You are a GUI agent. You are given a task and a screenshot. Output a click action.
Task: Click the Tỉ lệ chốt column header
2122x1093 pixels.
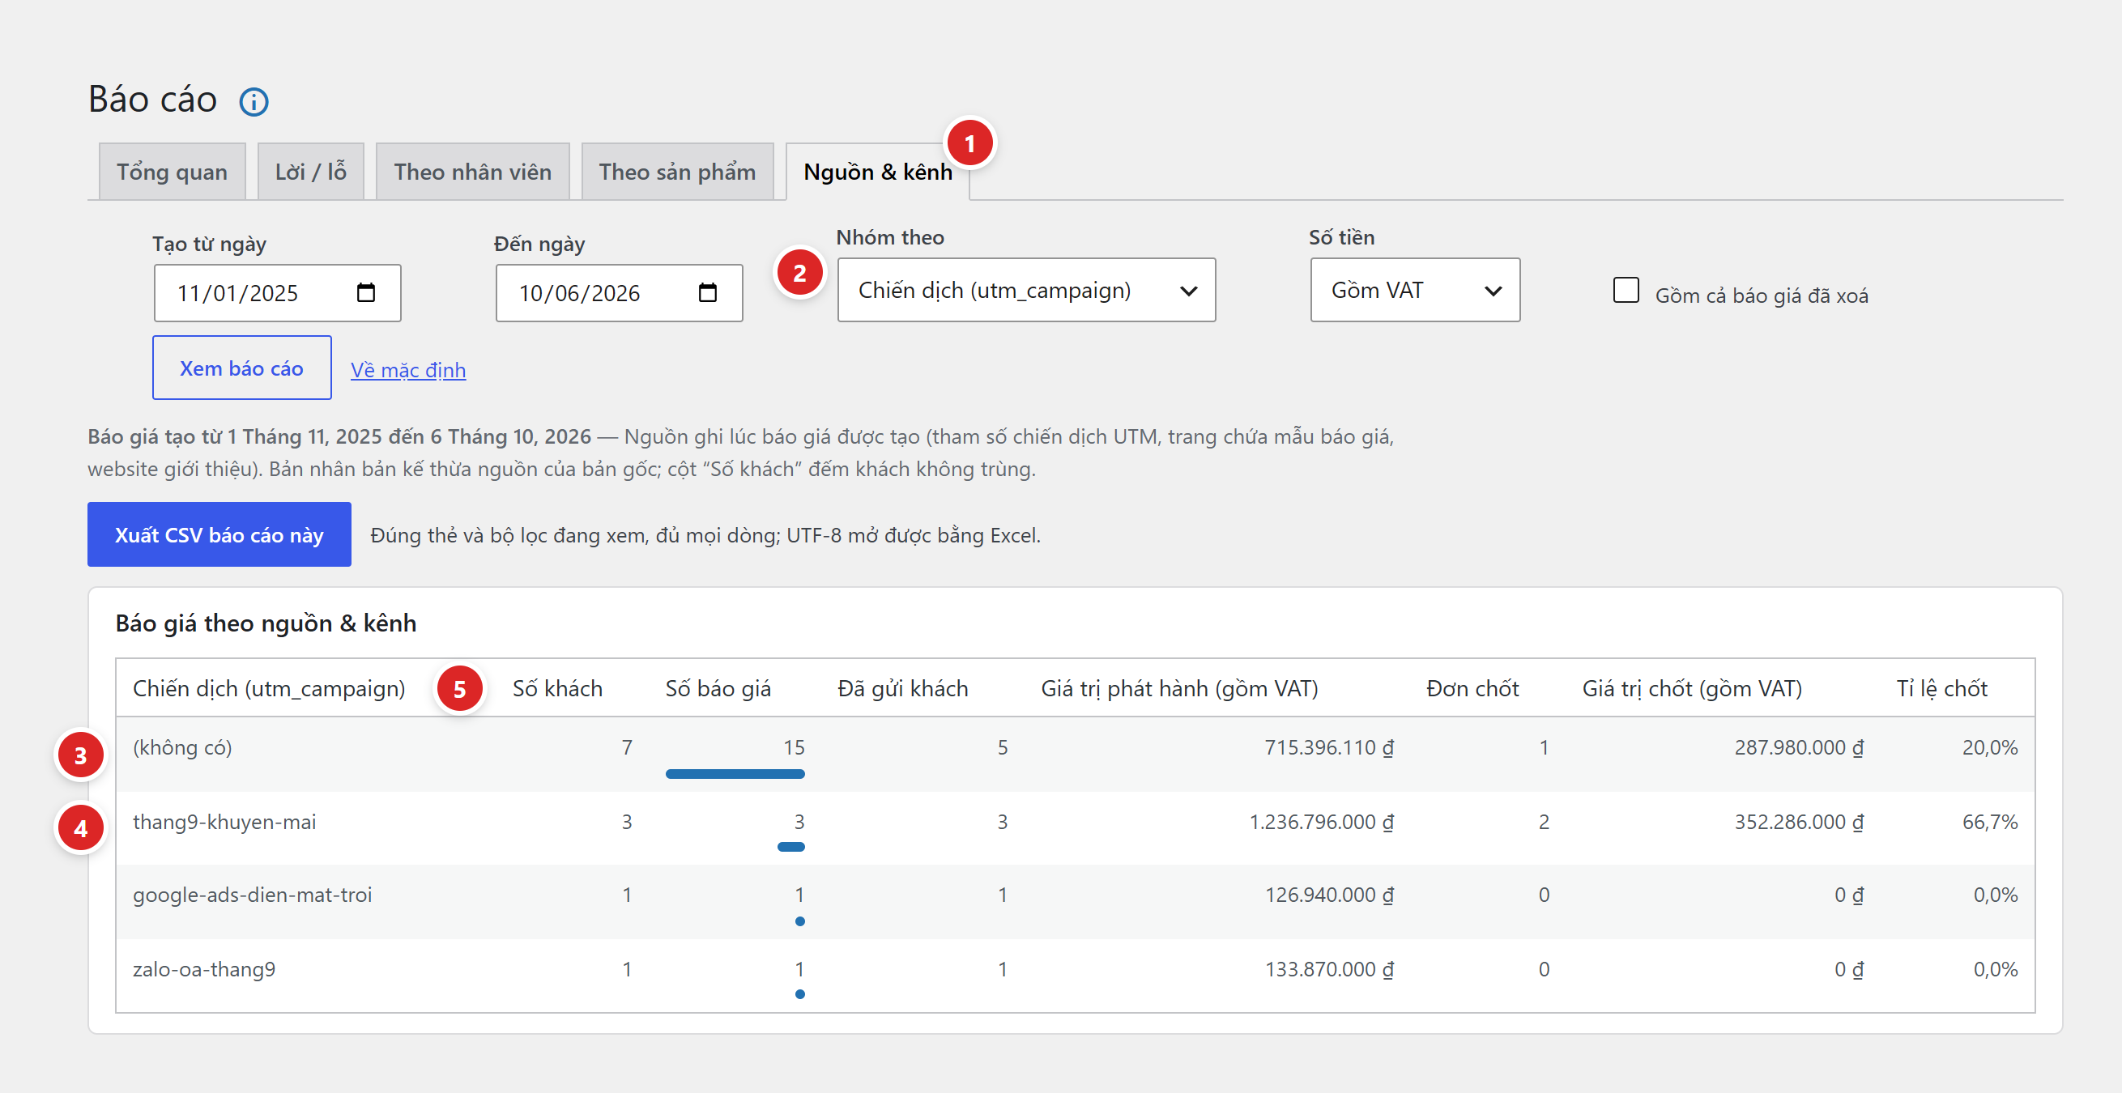(x=1941, y=687)
